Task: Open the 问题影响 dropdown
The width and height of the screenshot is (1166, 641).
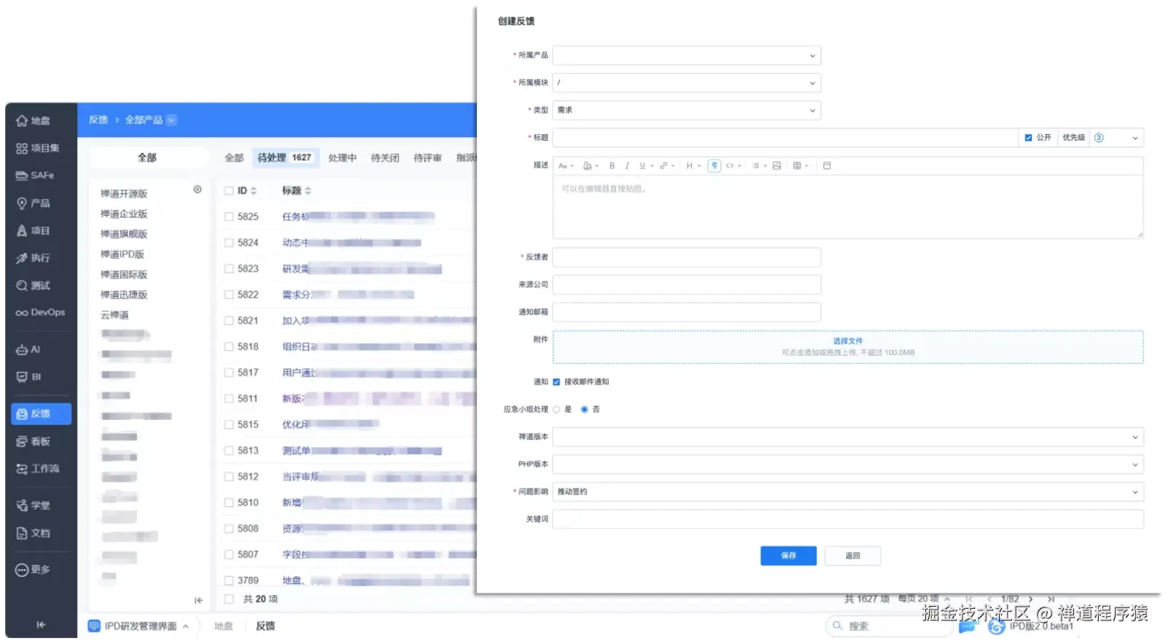Action: coord(848,492)
